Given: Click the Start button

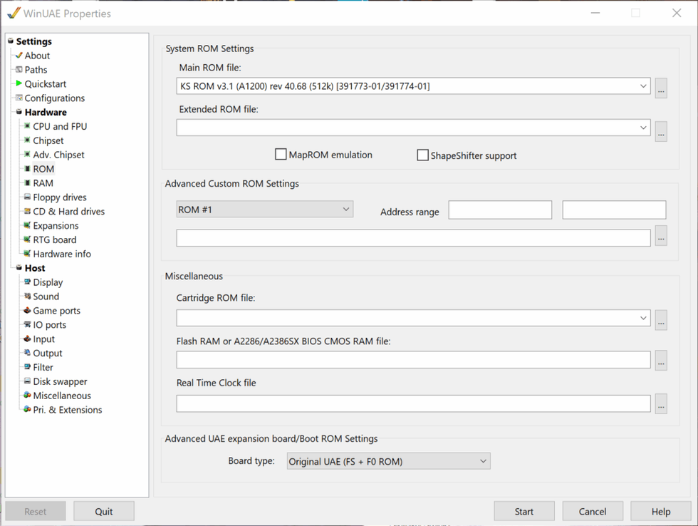Looking at the screenshot, I should pos(524,511).
